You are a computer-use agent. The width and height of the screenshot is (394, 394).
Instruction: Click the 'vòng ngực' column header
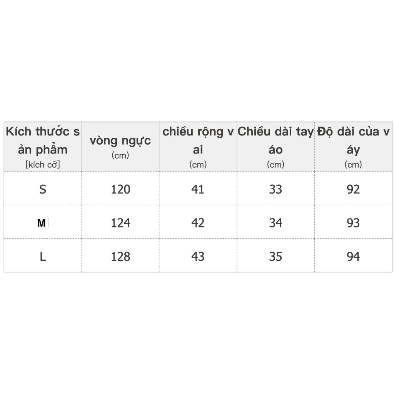point(120,147)
